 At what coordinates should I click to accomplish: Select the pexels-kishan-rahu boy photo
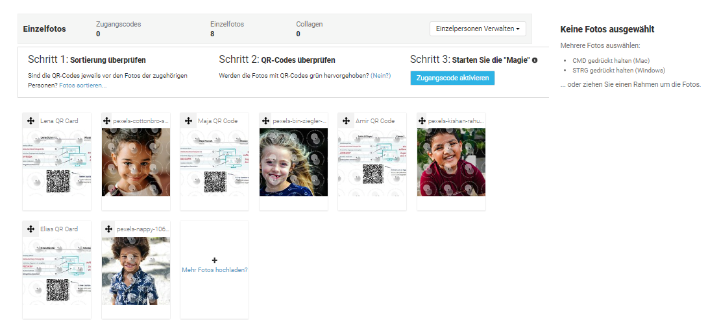(x=451, y=162)
